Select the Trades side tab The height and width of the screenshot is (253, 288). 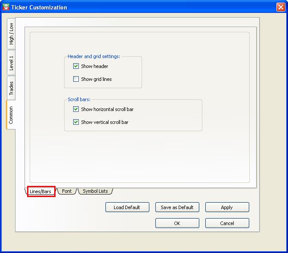(x=11, y=88)
